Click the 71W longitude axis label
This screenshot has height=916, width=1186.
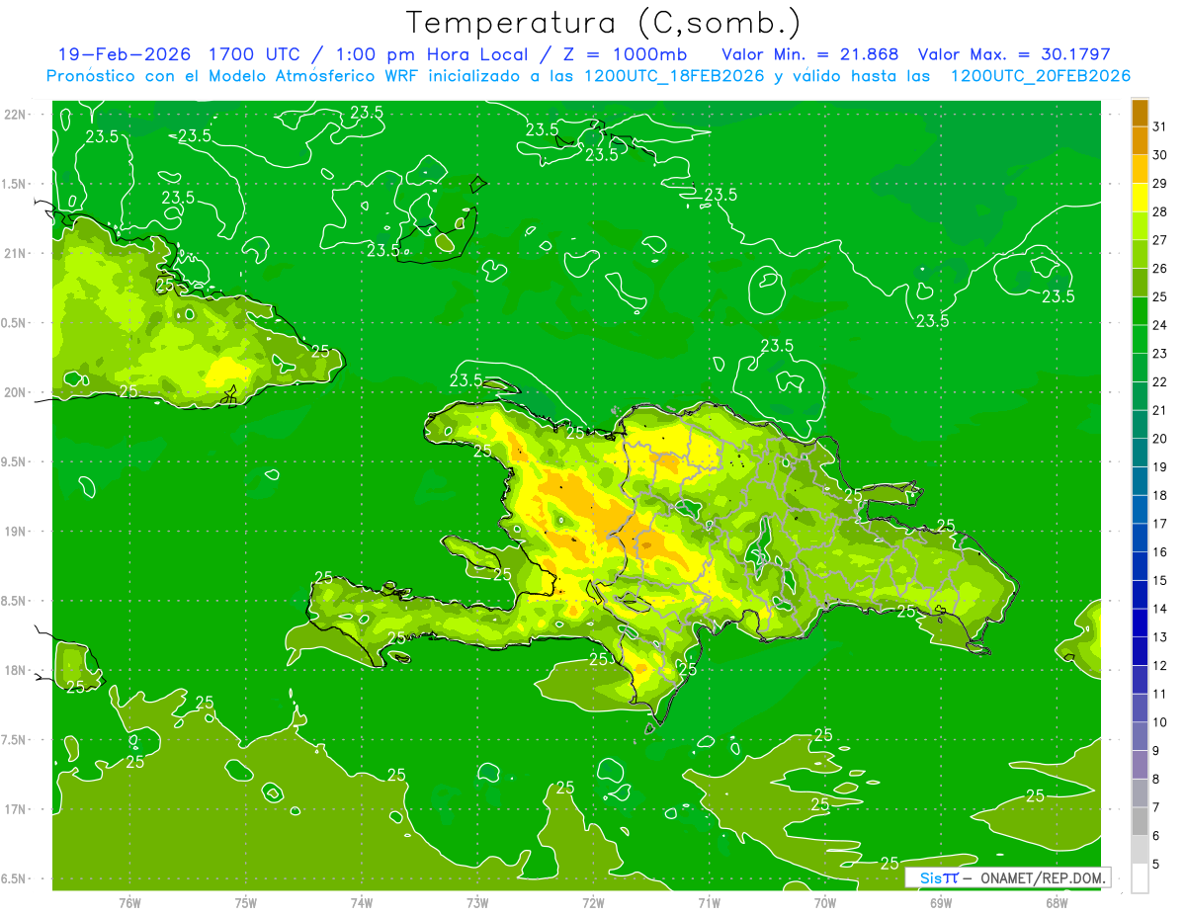point(709,903)
